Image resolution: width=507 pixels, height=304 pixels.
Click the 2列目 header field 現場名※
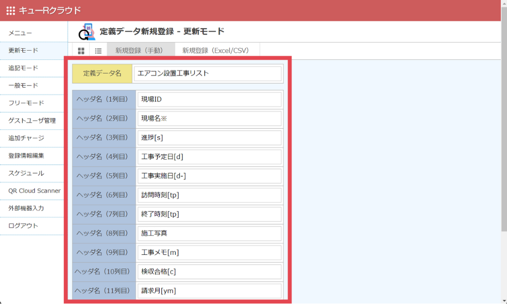[x=209, y=119]
